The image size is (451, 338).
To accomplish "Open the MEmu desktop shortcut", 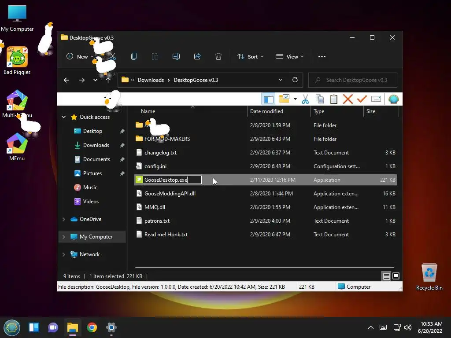I will (17, 147).
